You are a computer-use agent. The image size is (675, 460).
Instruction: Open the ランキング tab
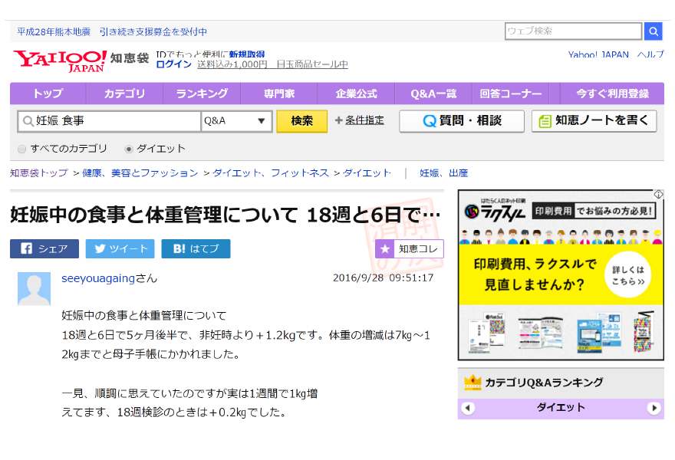click(202, 94)
